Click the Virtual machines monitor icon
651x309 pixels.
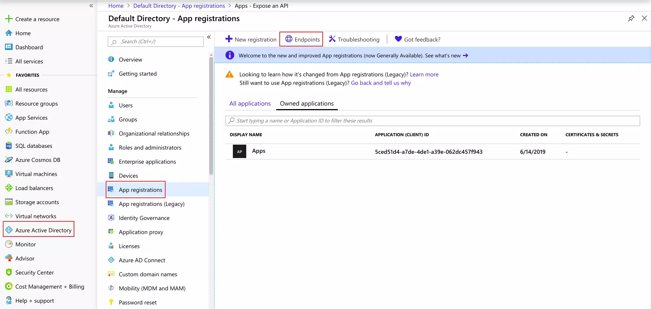pos(9,174)
